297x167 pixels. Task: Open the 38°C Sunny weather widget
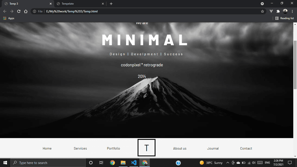pos(211,163)
